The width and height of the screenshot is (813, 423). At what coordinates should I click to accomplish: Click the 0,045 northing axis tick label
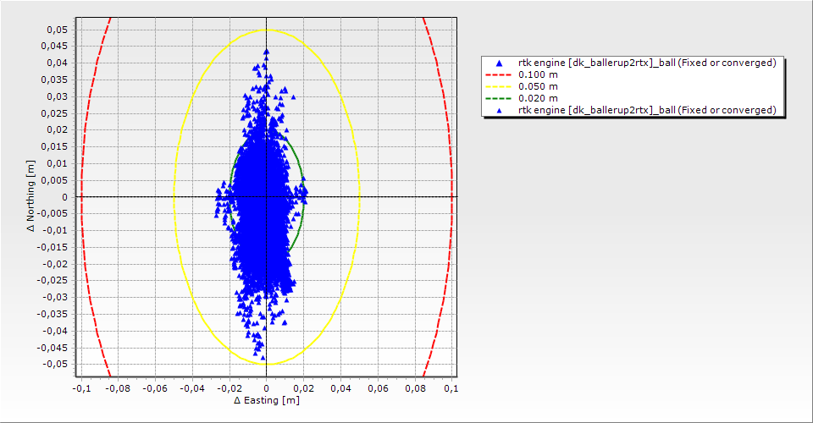[54, 47]
